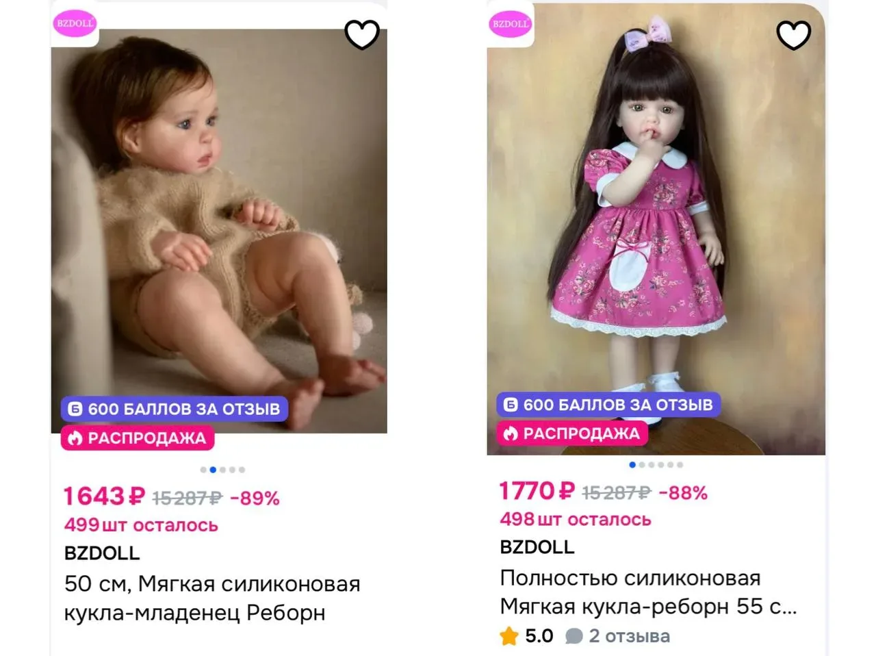Select the last image dot on right card carousel
Screen dimensions: 876x656
(680, 465)
